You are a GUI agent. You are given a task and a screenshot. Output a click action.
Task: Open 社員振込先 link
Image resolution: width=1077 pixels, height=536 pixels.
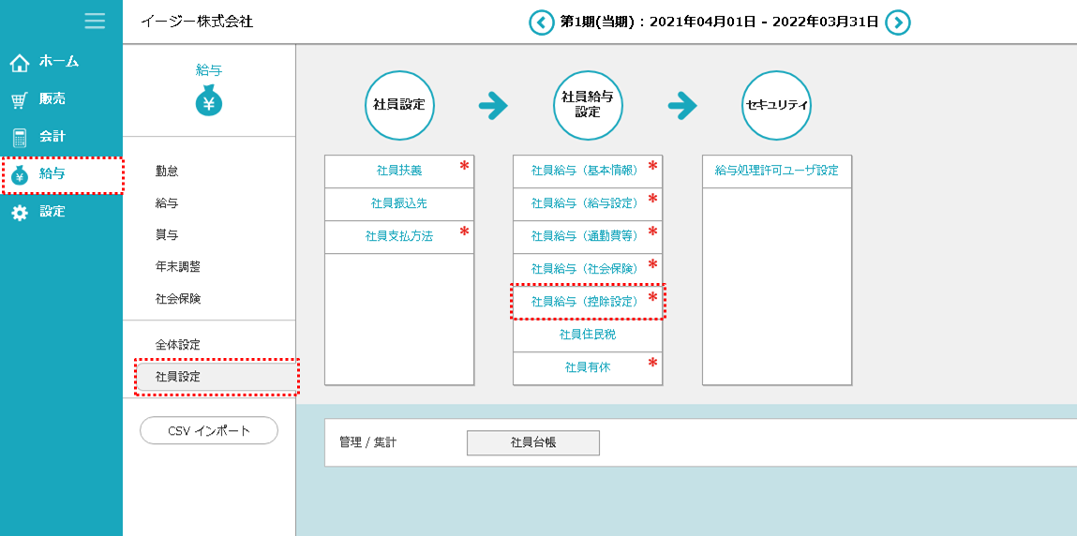(x=399, y=203)
